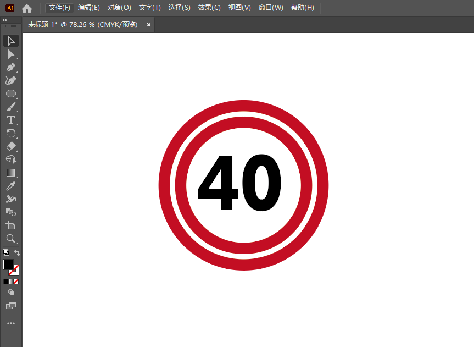The image size is (474, 347).
Task: Select the Rotate tool
Action: tap(11, 133)
